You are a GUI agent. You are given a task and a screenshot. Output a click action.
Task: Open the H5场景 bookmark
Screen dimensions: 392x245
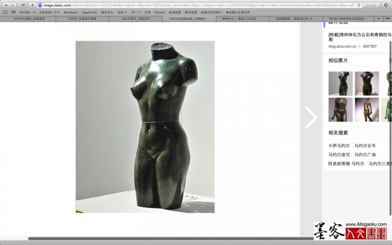click(x=40, y=12)
